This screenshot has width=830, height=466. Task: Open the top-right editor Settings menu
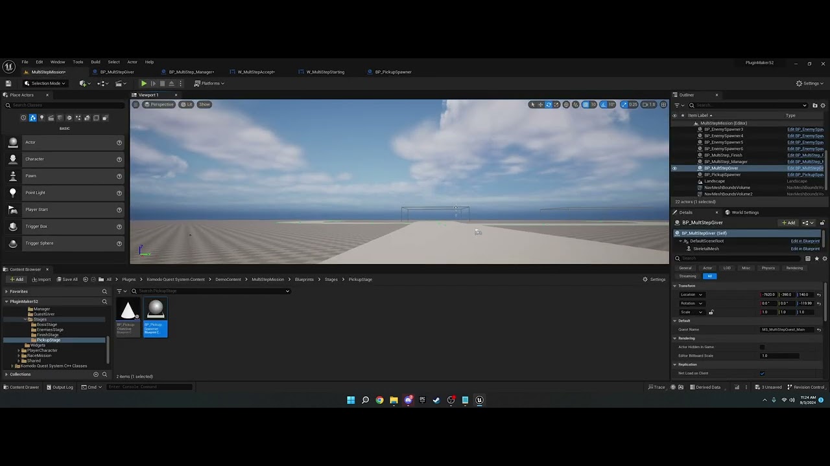pyautogui.click(x=810, y=83)
